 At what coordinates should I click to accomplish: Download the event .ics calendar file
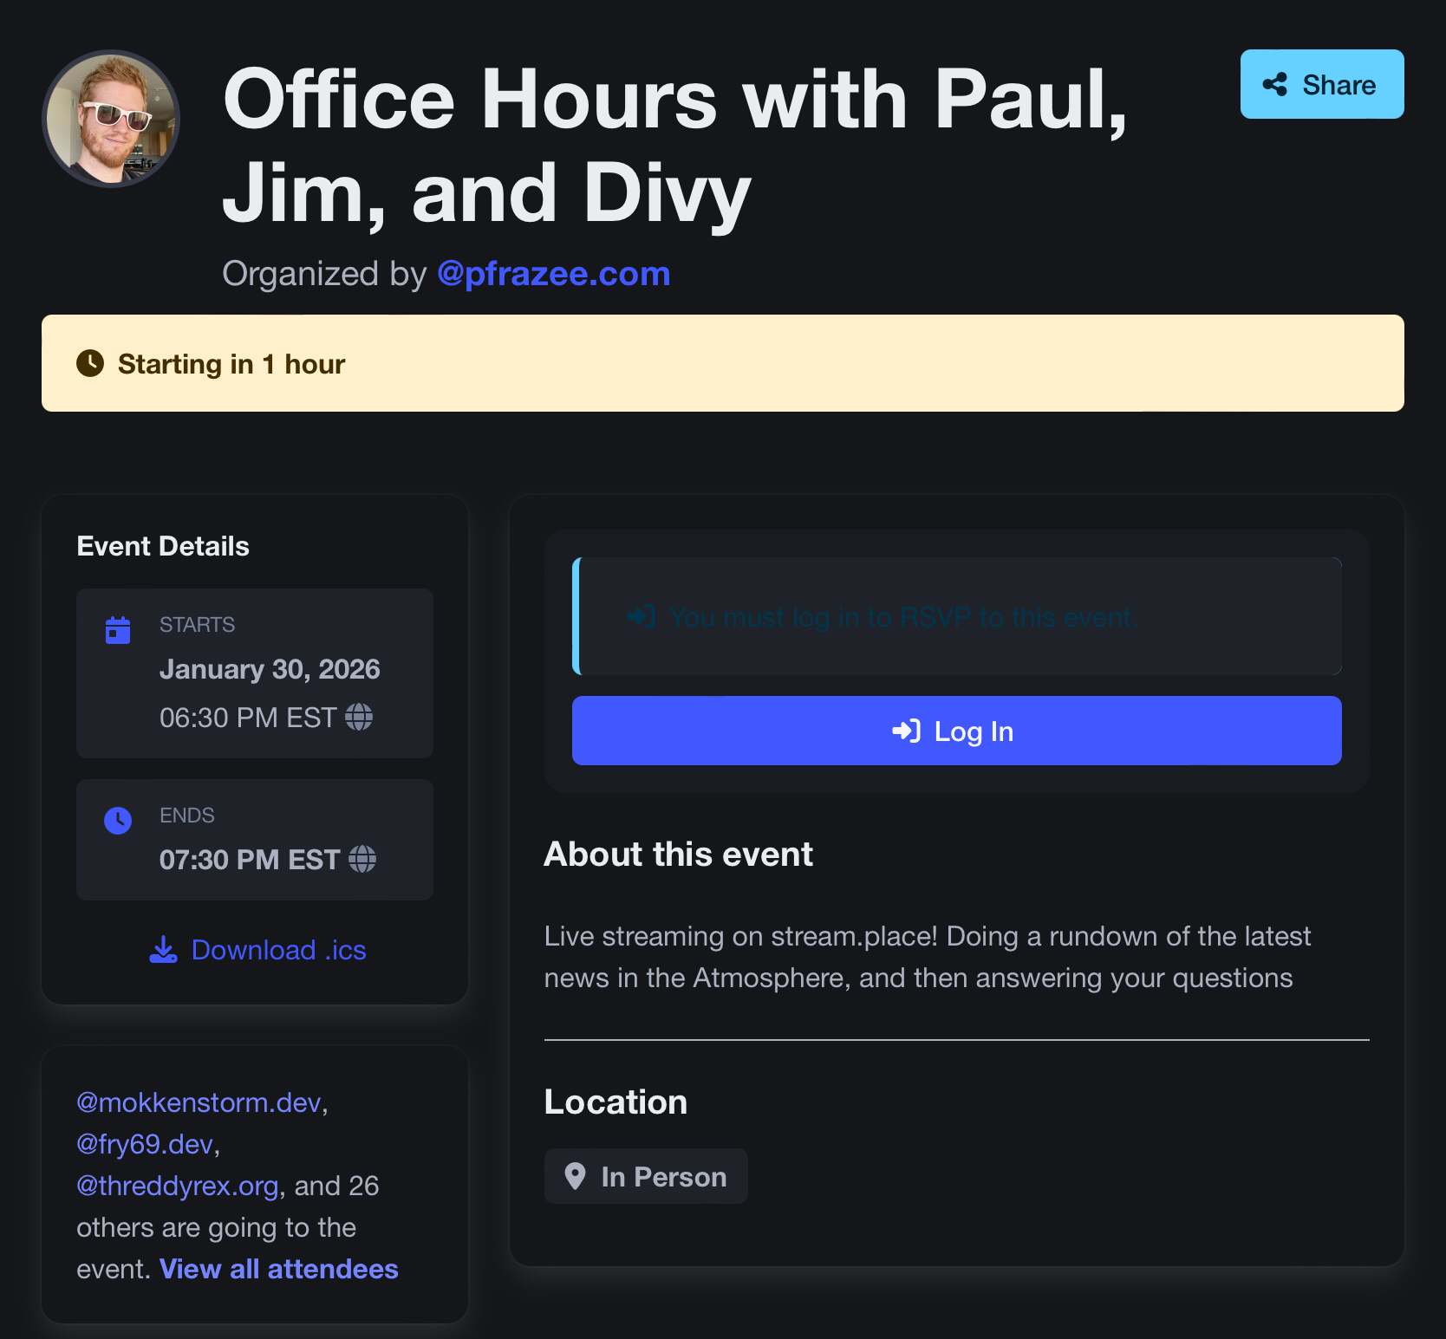point(257,950)
